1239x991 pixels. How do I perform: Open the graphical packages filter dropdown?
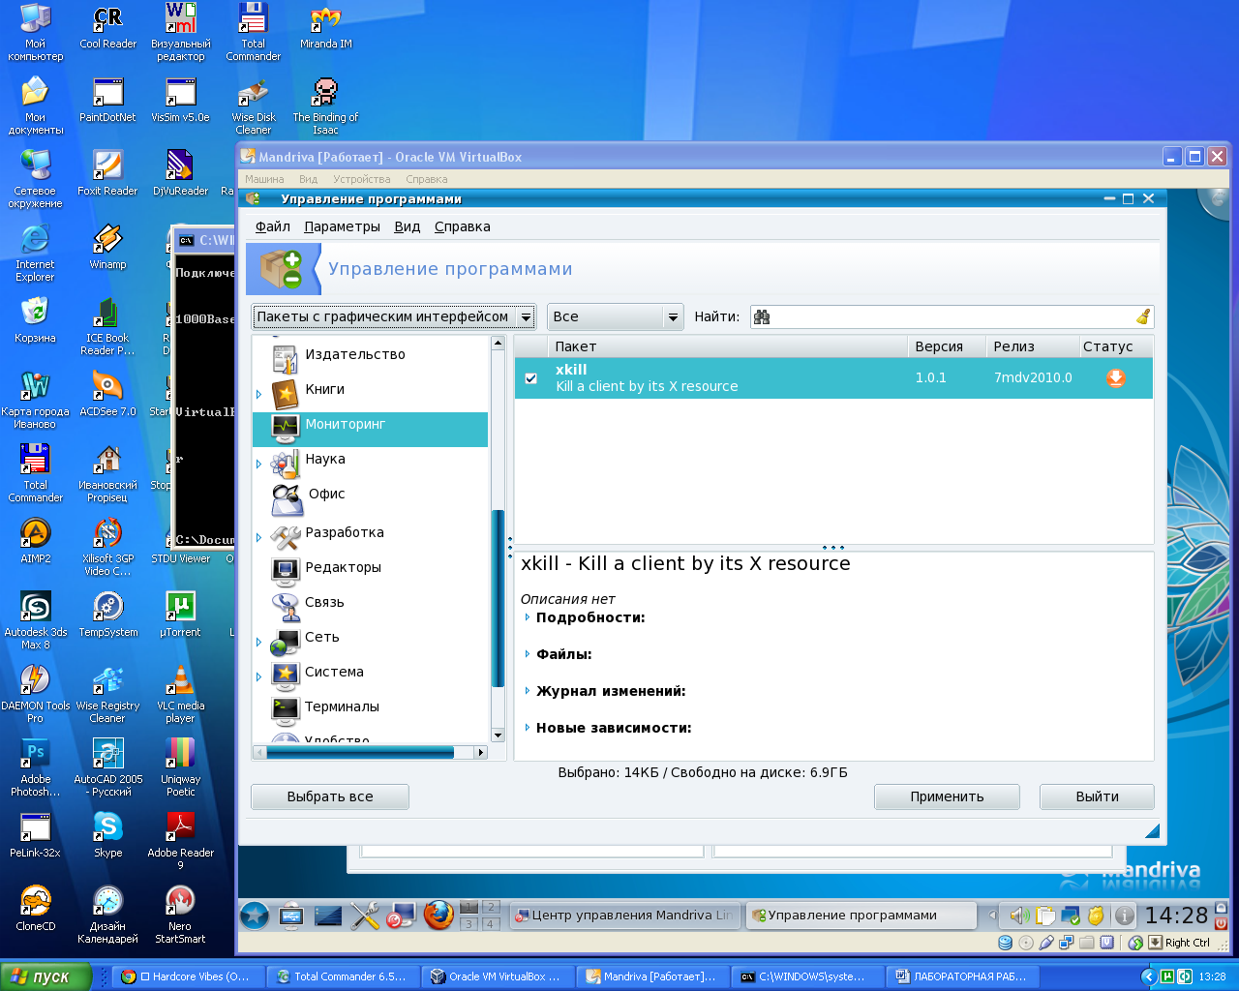(394, 316)
